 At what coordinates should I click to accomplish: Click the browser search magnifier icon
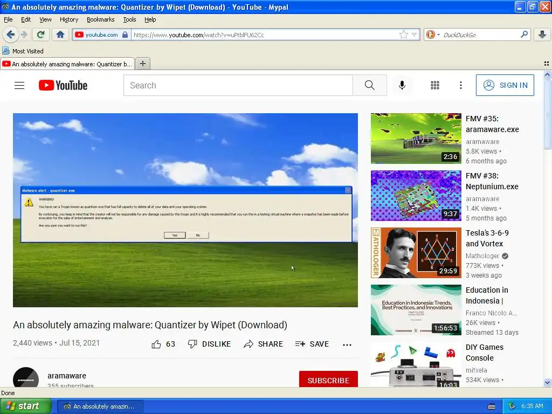point(524,34)
